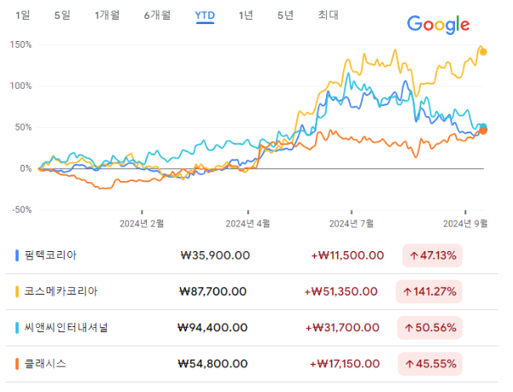The height and width of the screenshot is (392, 513).
Task: Click the 0% y-axis label
Action: point(26,168)
